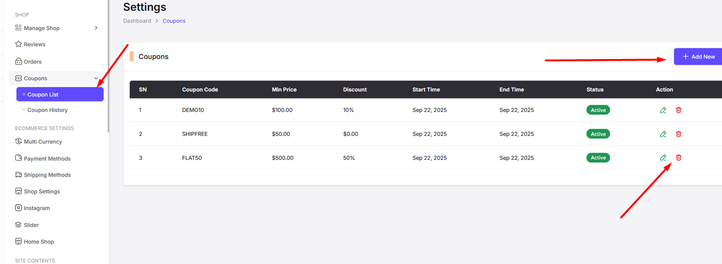Delete the DEMO10 coupon via trash icon
Screen dimensions: 722x264
click(678, 110)
